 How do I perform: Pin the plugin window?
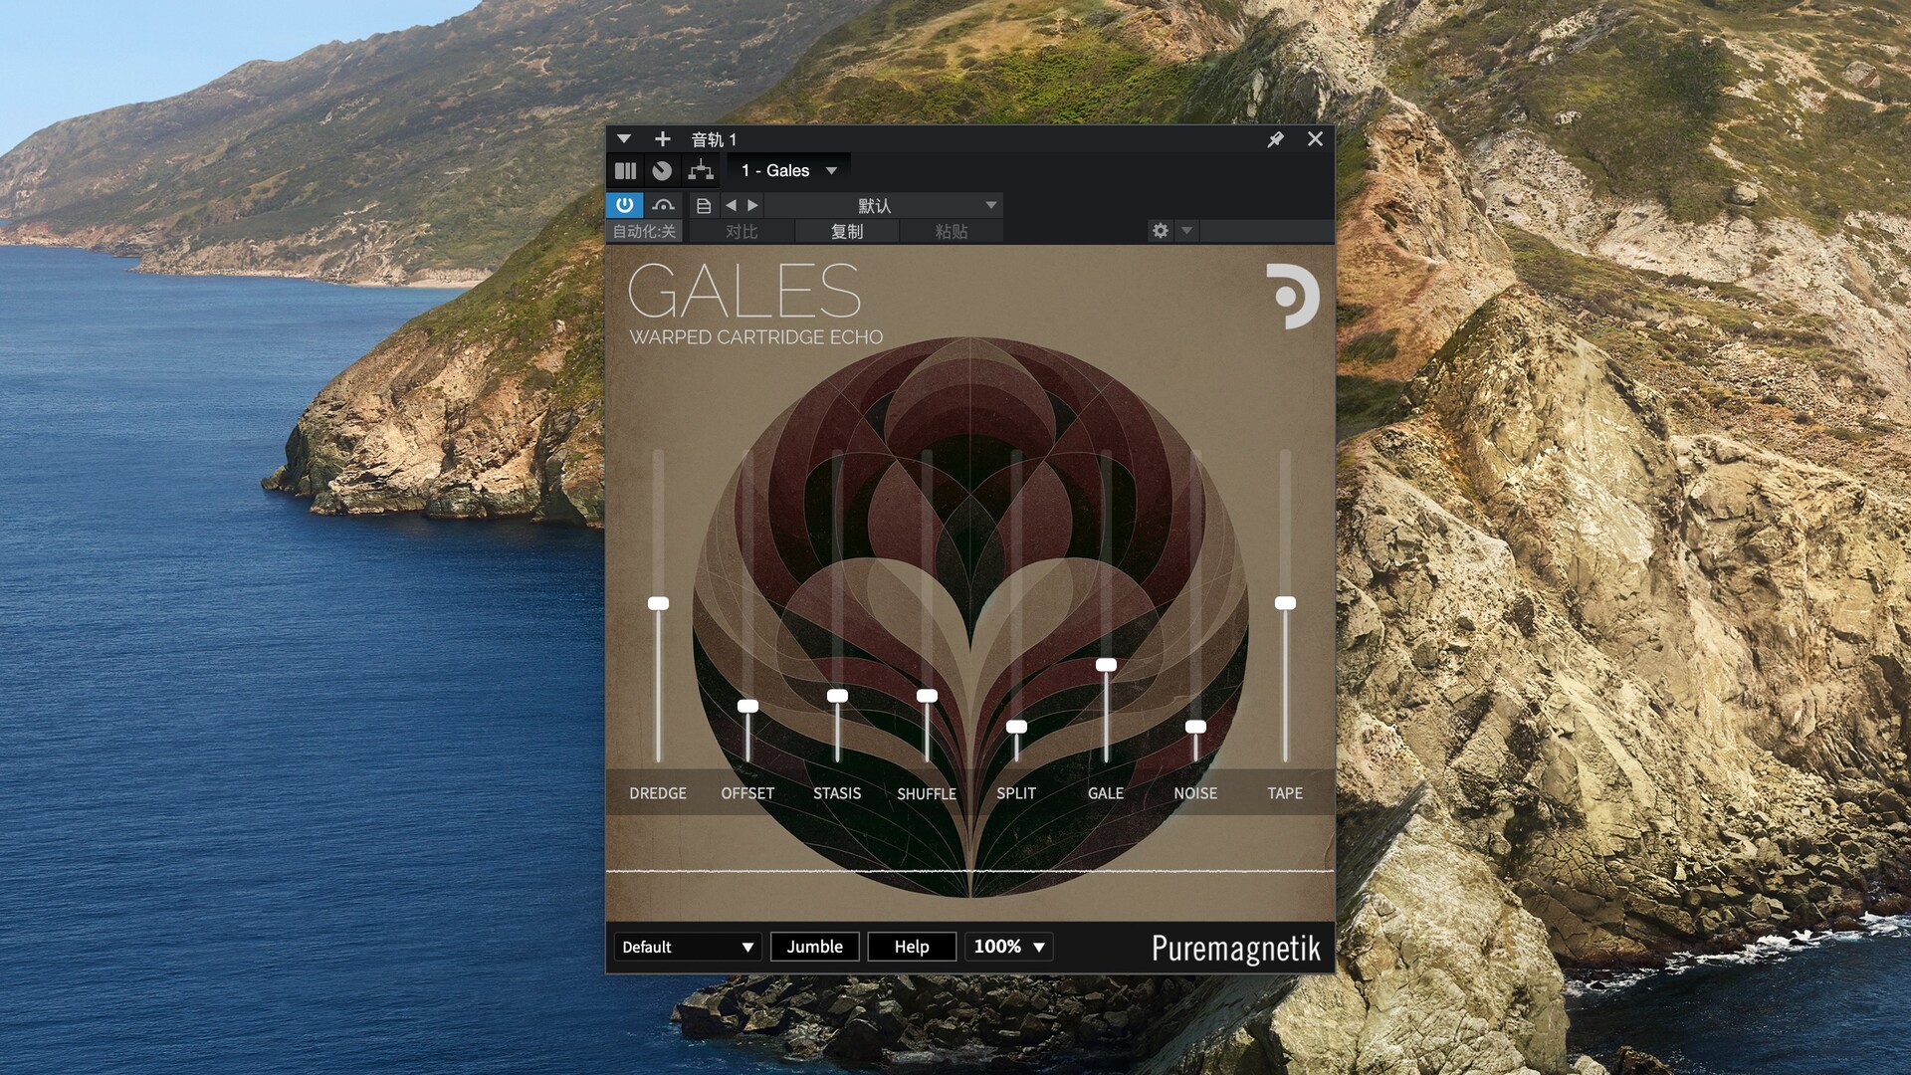pyautogui.click(x=1275, y=139)
